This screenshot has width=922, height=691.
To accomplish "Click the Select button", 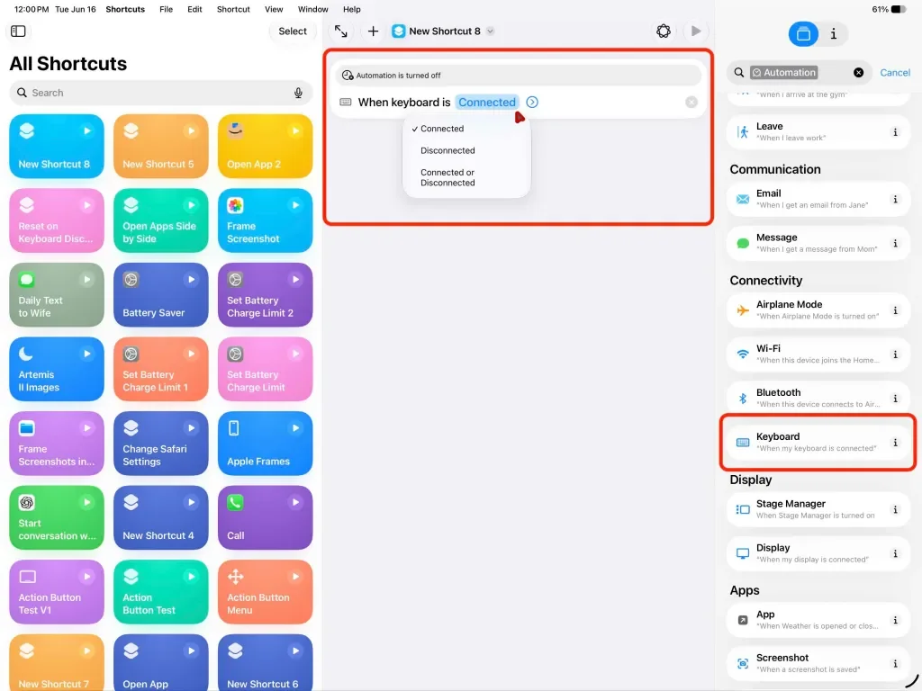I will point(293,31).
